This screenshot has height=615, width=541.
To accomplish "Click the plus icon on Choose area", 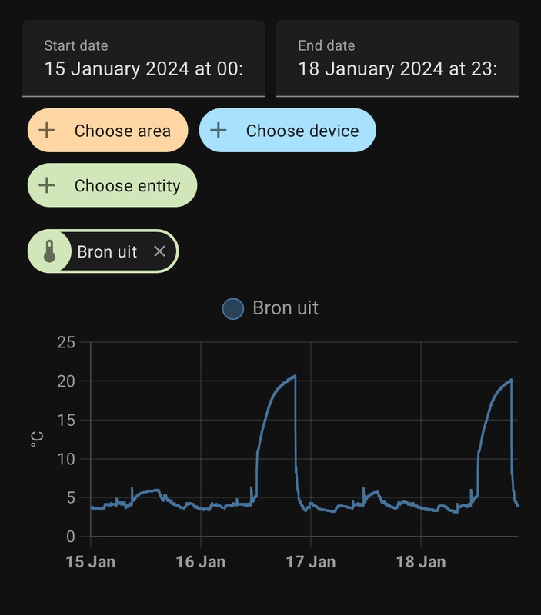I will point(47,131).
